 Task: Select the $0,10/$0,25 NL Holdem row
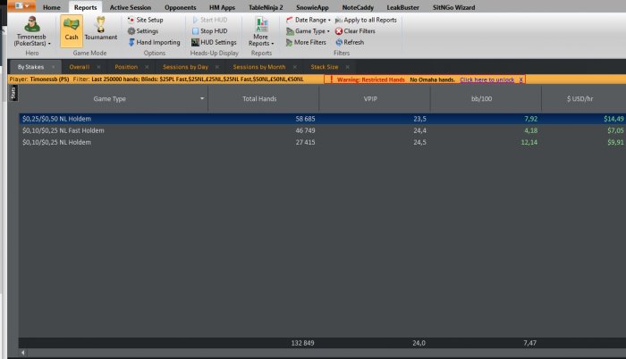click(x=322, y=142)
